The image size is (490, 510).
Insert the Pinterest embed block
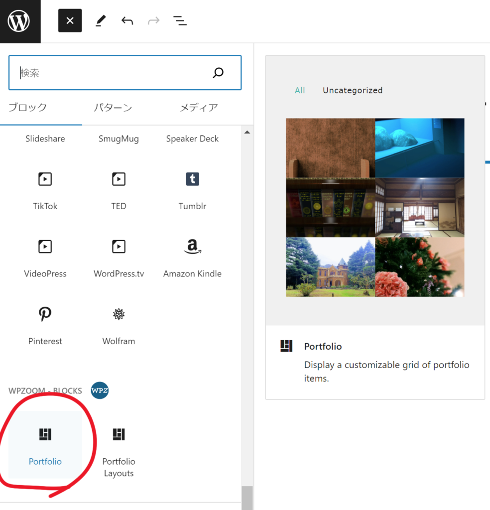tap(45, 324)
